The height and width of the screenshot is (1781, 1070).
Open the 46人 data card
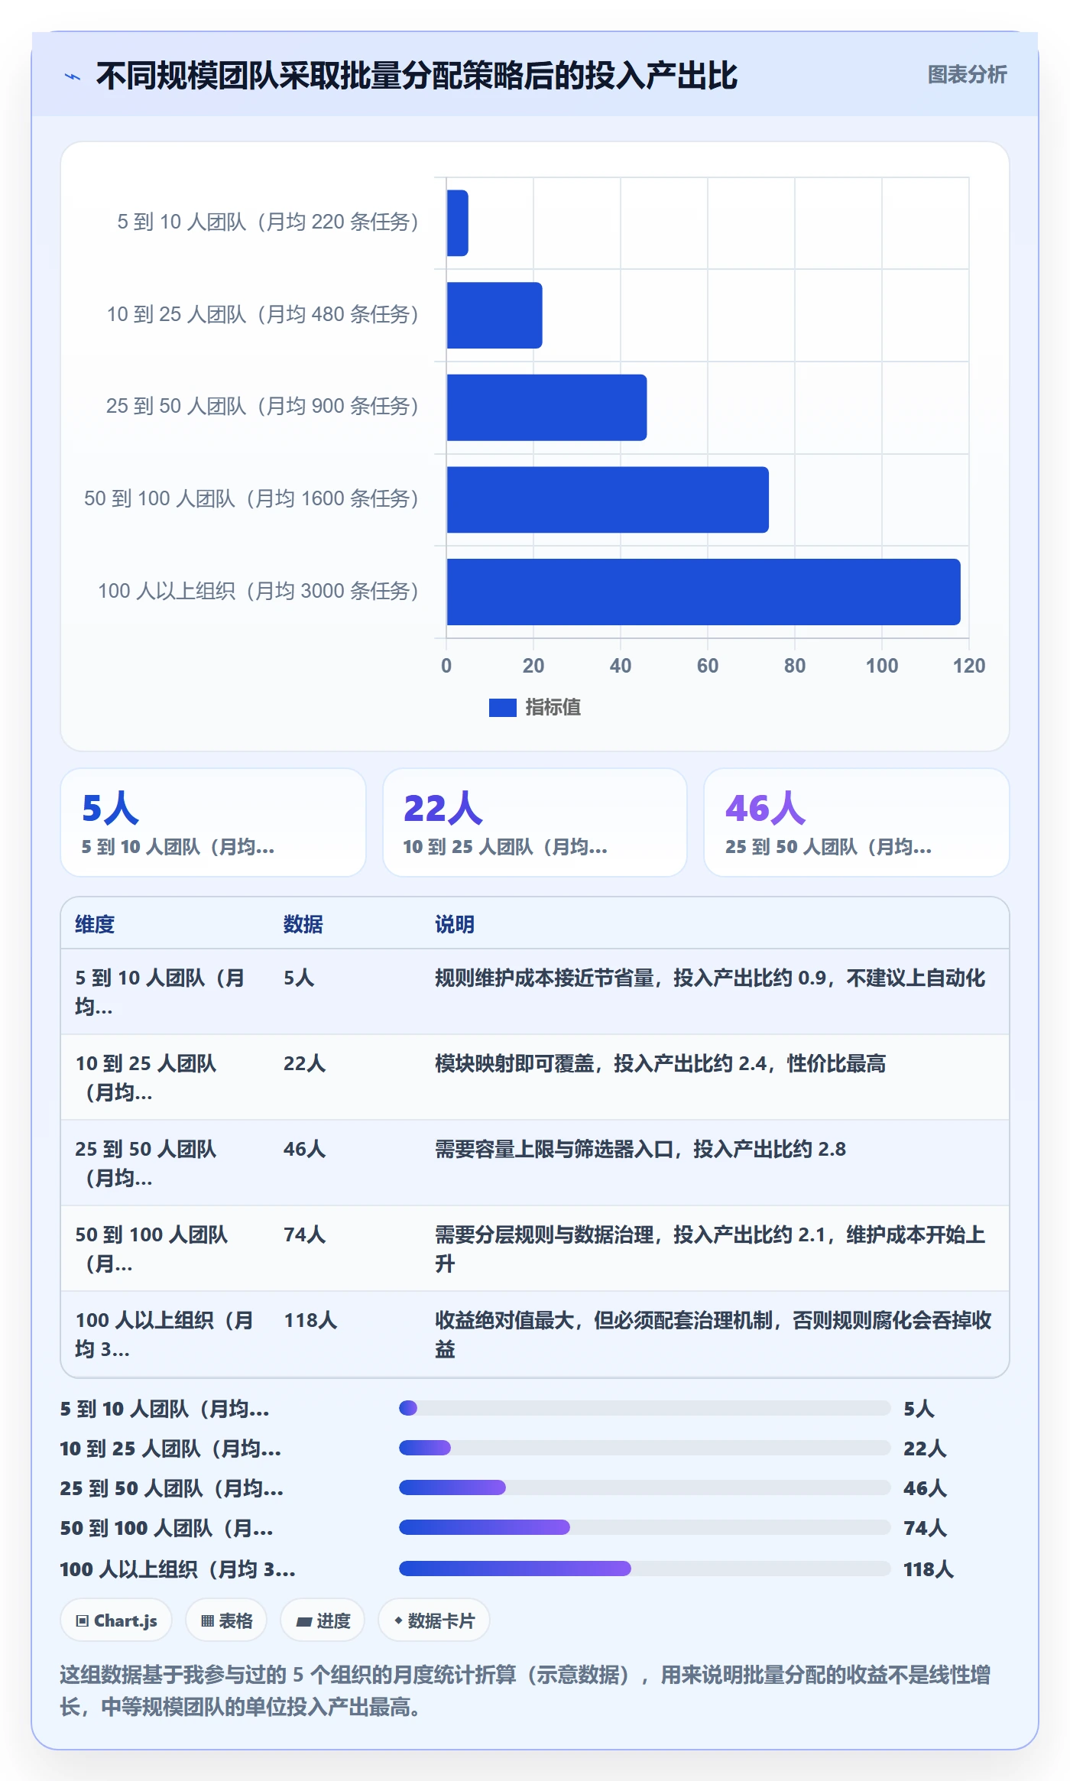point(857,822)
